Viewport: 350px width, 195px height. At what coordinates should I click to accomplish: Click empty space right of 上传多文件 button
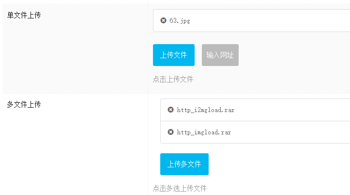(279, 164)
